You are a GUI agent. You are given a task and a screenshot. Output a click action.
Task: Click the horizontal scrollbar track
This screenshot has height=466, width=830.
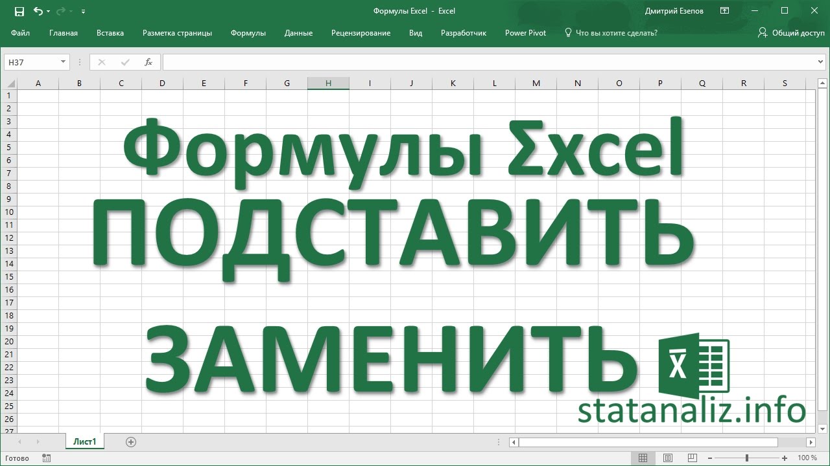pos(791,442)
